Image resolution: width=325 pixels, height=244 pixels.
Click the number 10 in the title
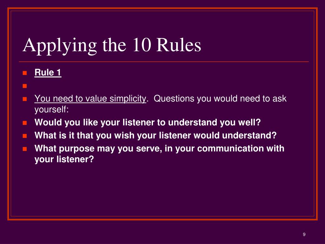click(x=142, y=45)
